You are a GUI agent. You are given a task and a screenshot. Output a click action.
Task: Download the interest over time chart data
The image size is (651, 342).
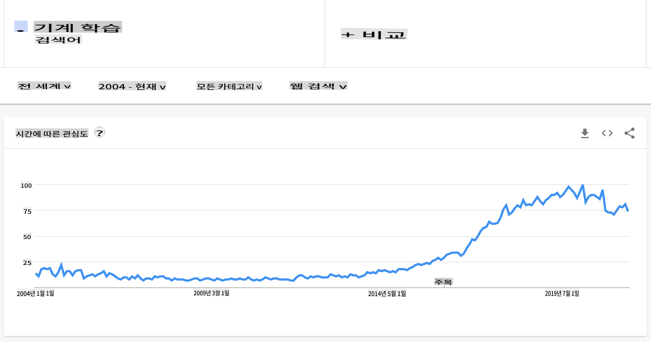[x=585, y=133]
